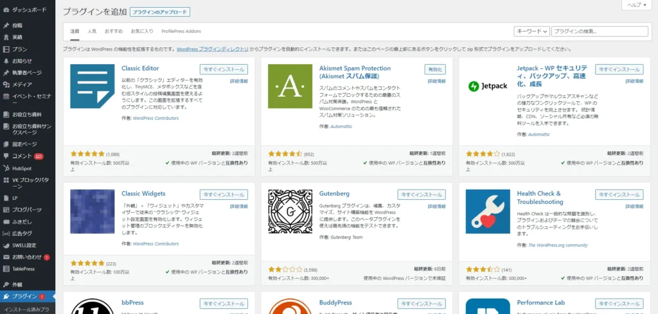658x314 pixels.
Task: Open 詳細情報 for Classic Editor
Action: tap(239, 81)
